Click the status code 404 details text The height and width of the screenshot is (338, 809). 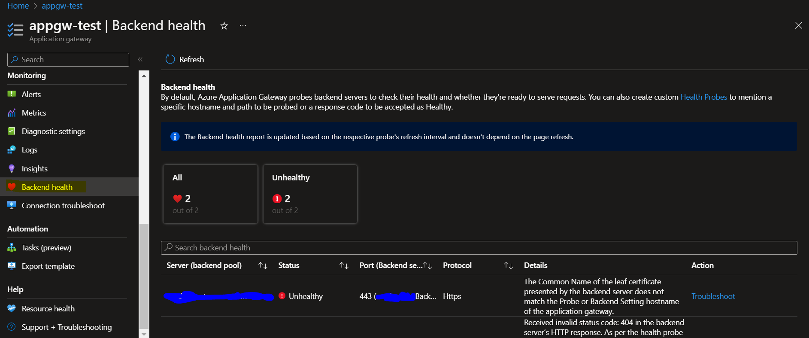point(604,328)
